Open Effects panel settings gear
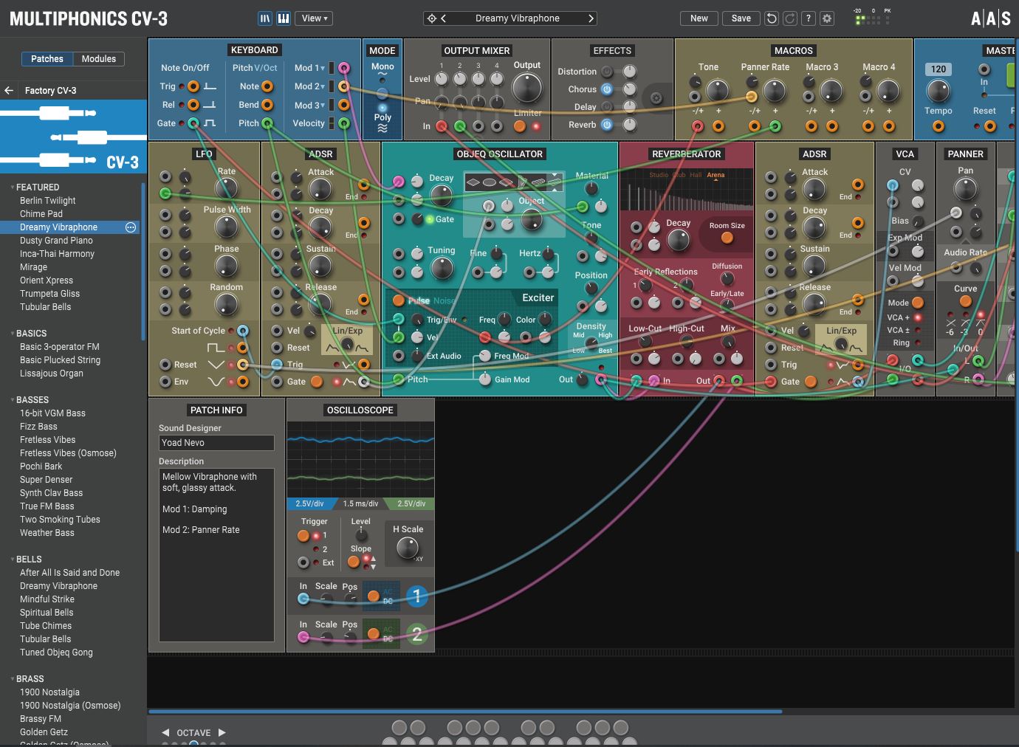Viewport: 1019px width, 747px height. tap(656, 97)
